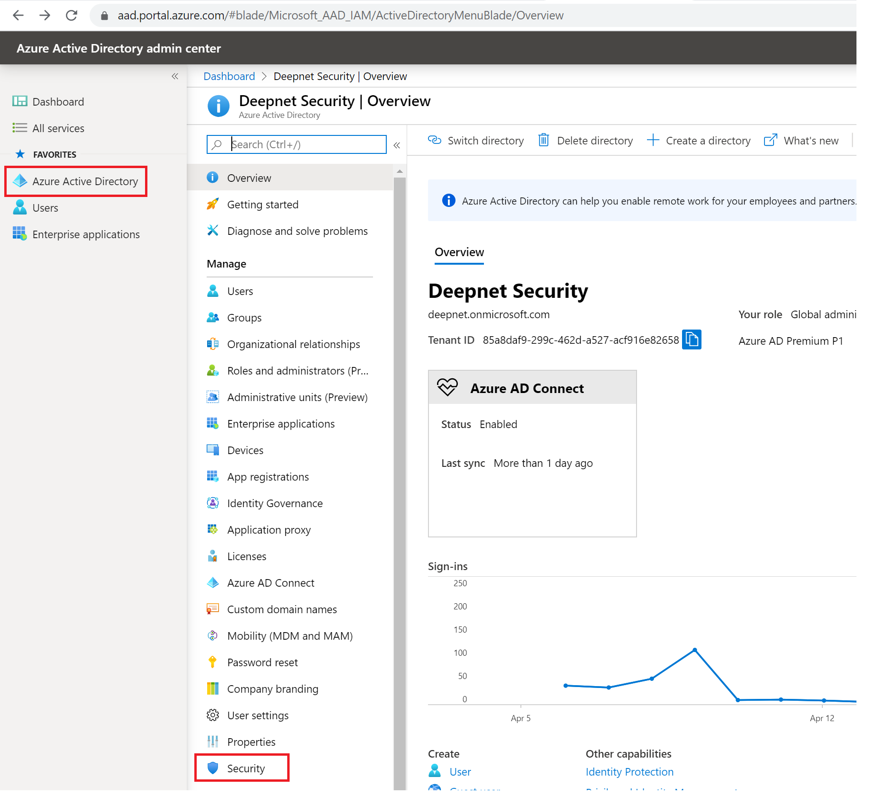Click the peak sign-ins data point
This screenshot has height=804, width=874.
pyautogui.click(x=694, y=650)
